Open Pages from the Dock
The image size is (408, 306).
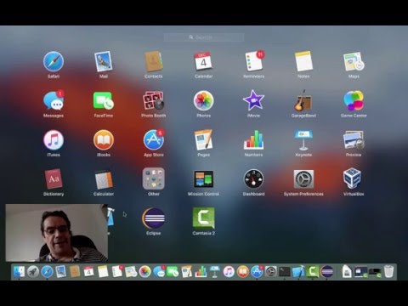coord(187,272)
